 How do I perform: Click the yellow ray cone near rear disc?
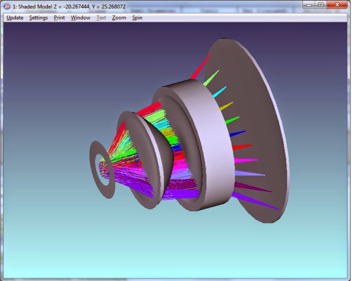[226, 106]
